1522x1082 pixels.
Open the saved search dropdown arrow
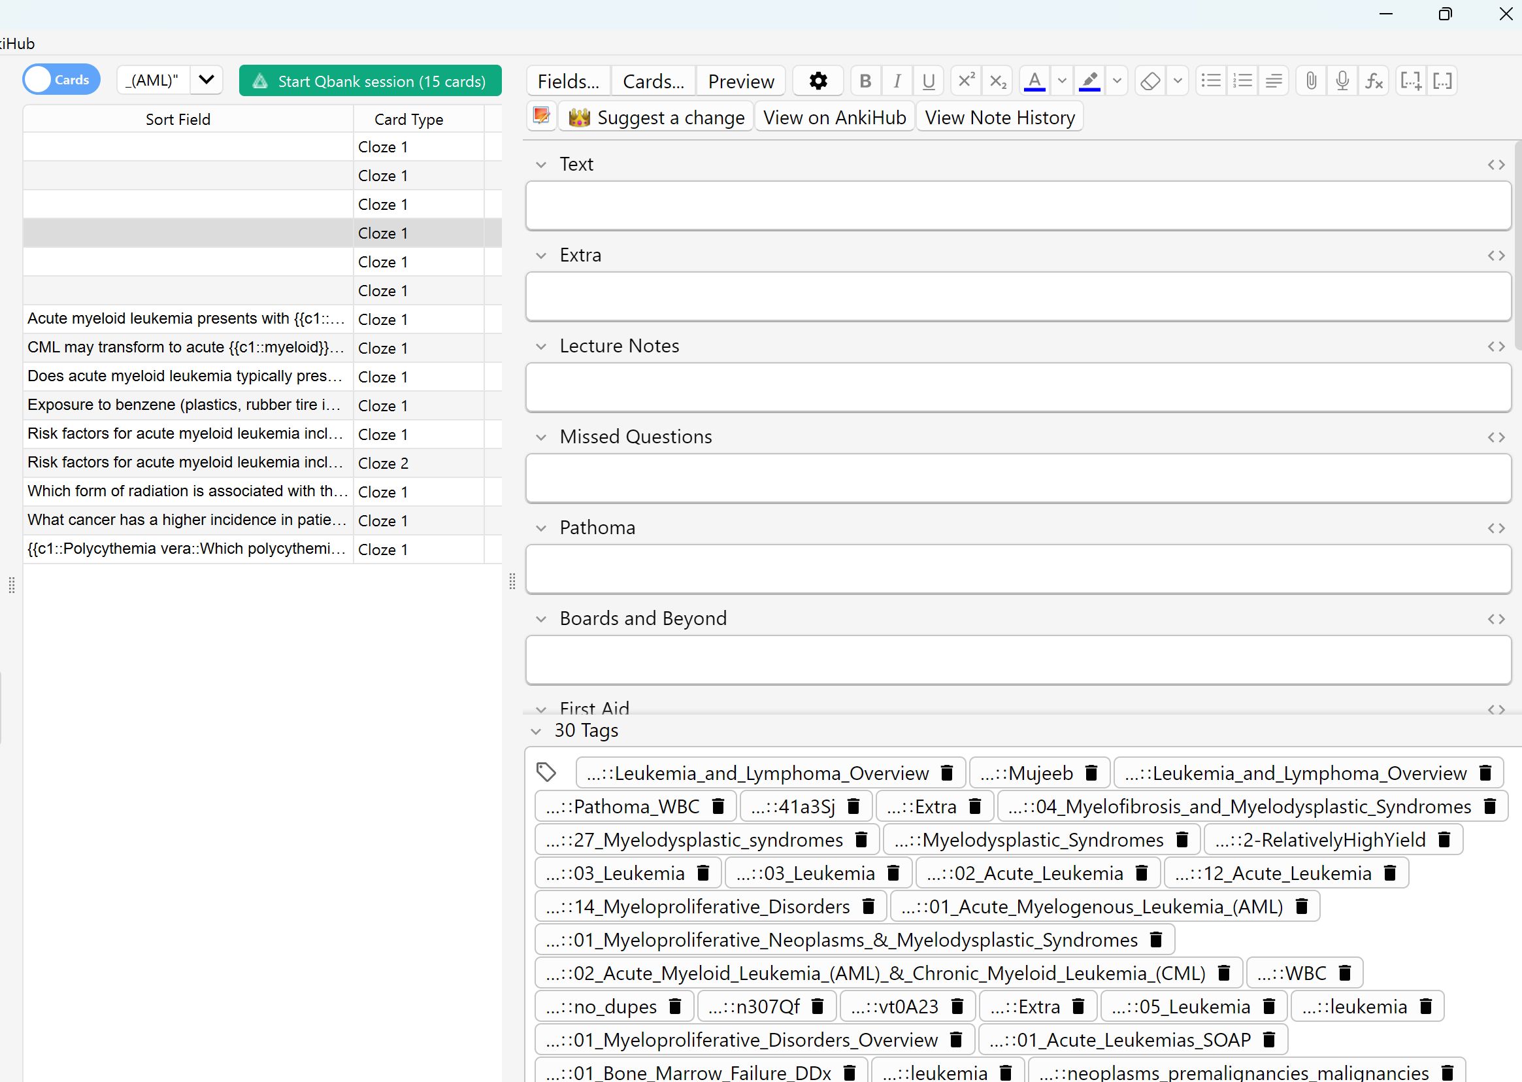click(x=207, y=80)
